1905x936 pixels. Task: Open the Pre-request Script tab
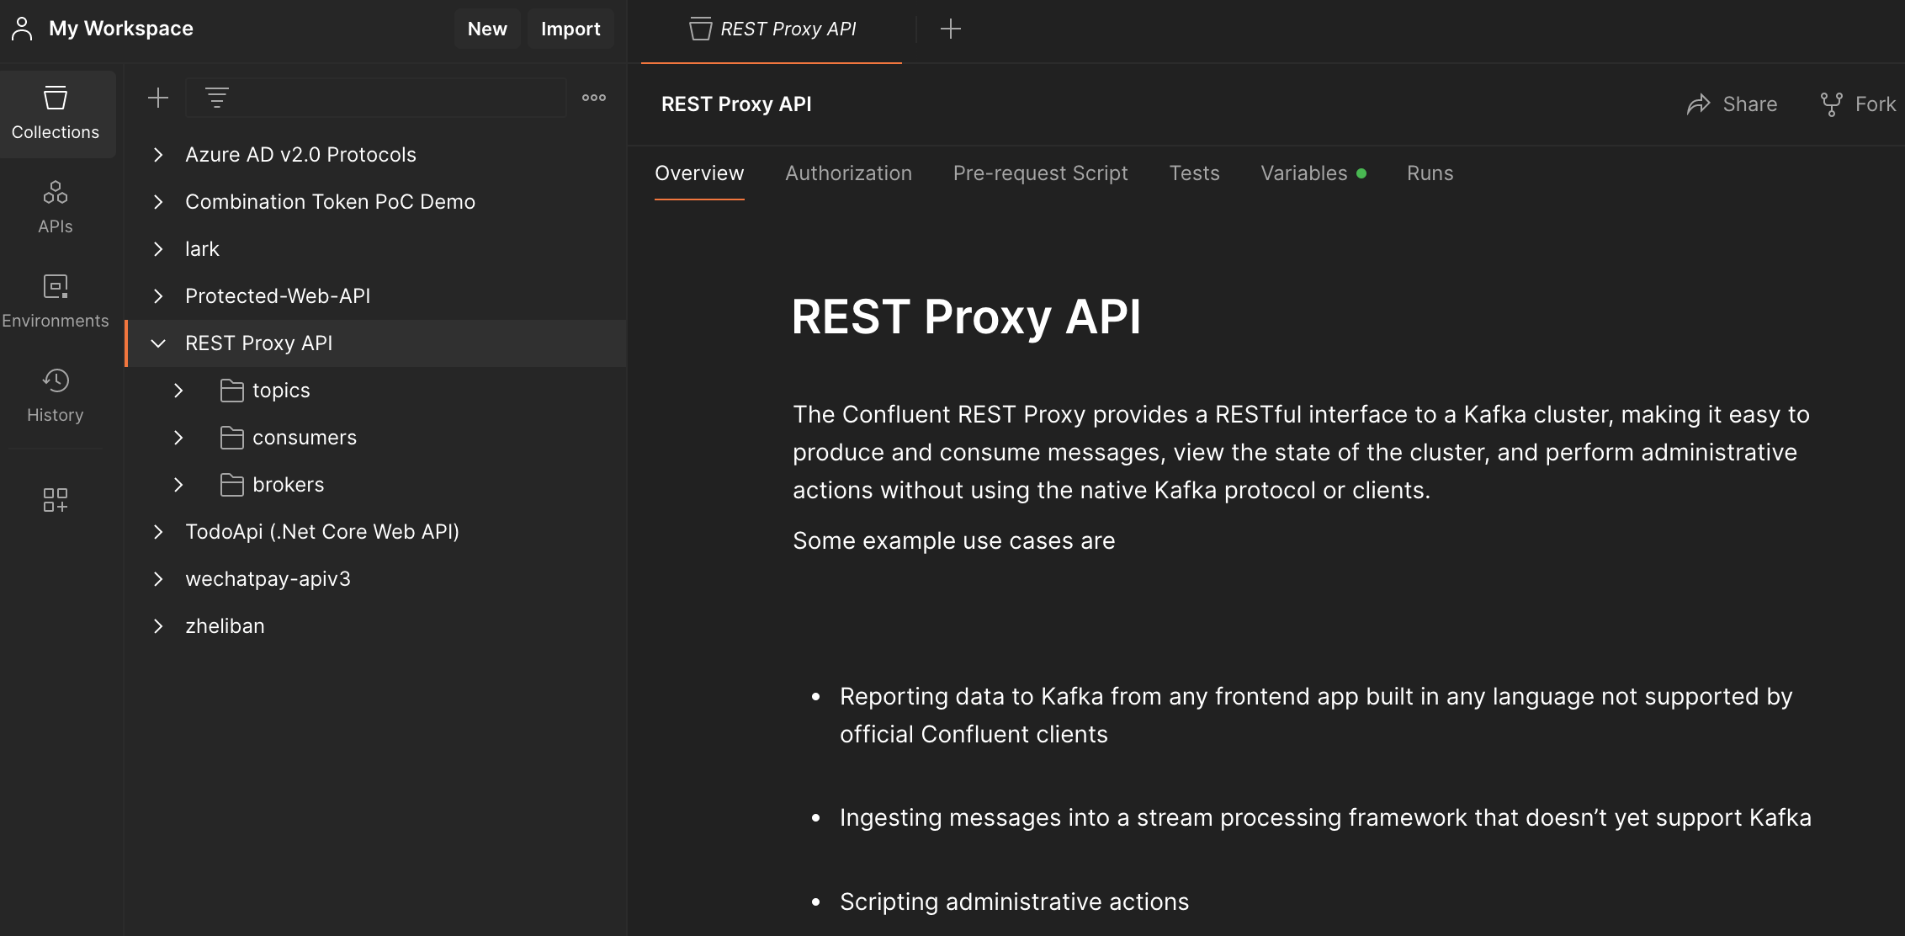1040,173
